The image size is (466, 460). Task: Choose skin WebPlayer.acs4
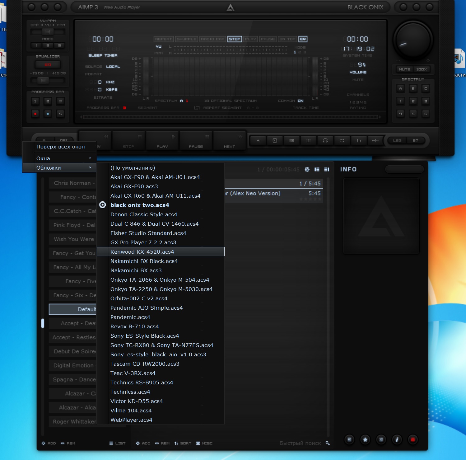[x=161, y=420]
